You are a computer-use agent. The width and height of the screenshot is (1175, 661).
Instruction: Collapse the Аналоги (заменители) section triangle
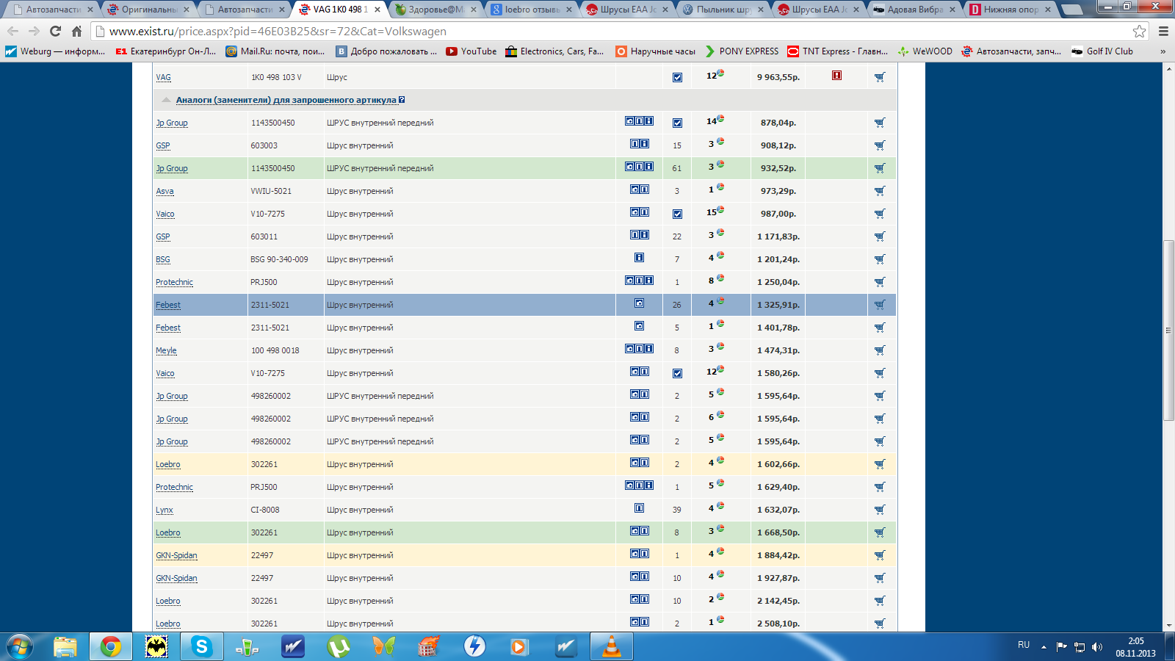pyautogui.click(x=166, y=100)
